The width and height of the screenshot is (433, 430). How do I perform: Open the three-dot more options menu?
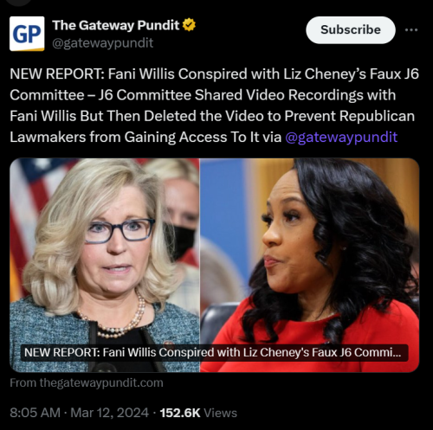pos(411,30)
